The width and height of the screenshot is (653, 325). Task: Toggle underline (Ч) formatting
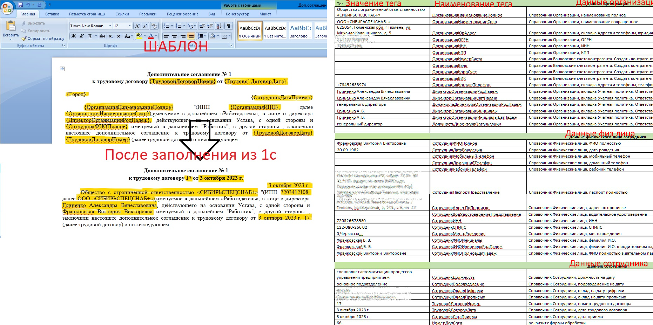coord(90,36)
